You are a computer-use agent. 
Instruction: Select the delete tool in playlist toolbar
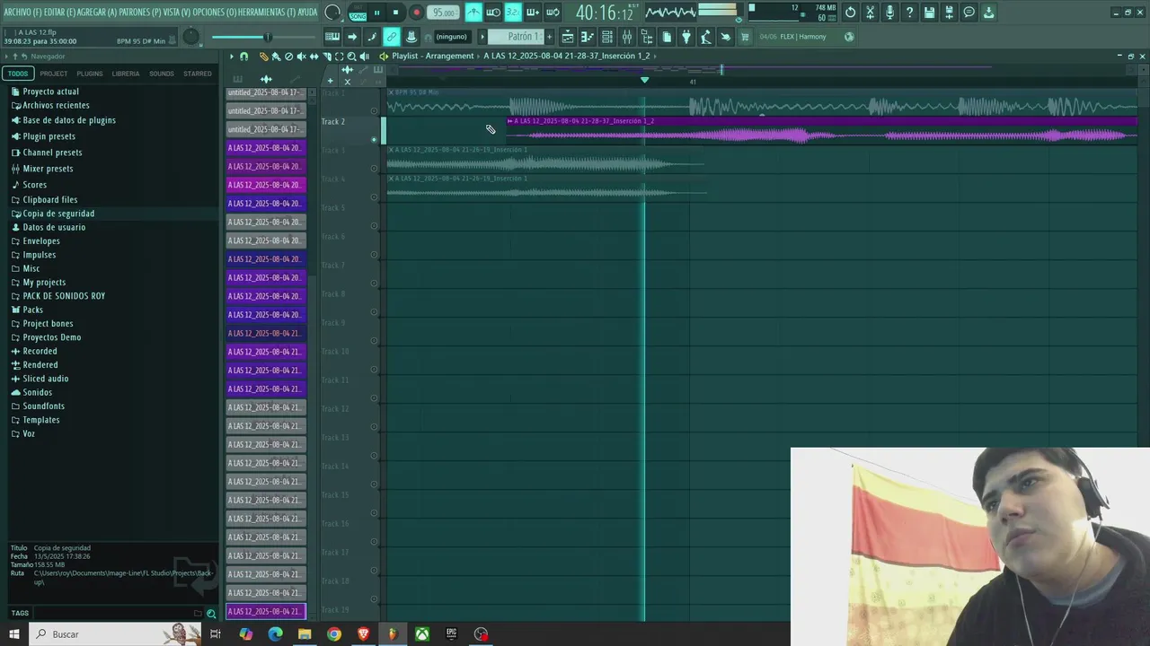click(288, 56)
